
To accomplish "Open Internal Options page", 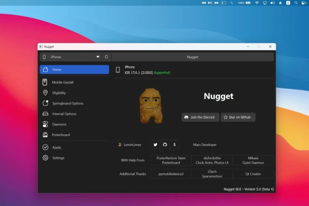I will click(x=74, y=114).
